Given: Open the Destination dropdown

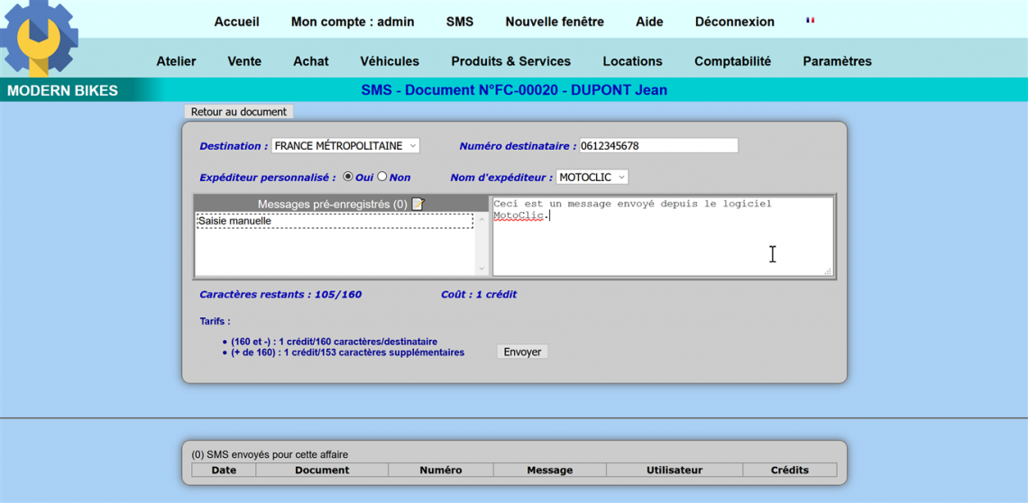Looking at the screenshot, I should (344, 146).
